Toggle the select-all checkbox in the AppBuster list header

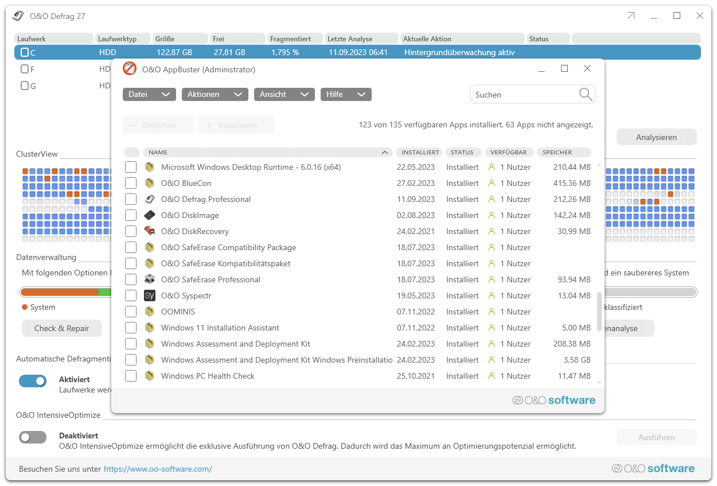132,152
